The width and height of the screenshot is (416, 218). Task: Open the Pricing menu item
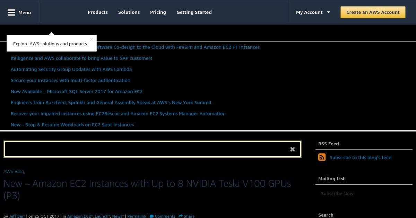[x=158, y=12]
